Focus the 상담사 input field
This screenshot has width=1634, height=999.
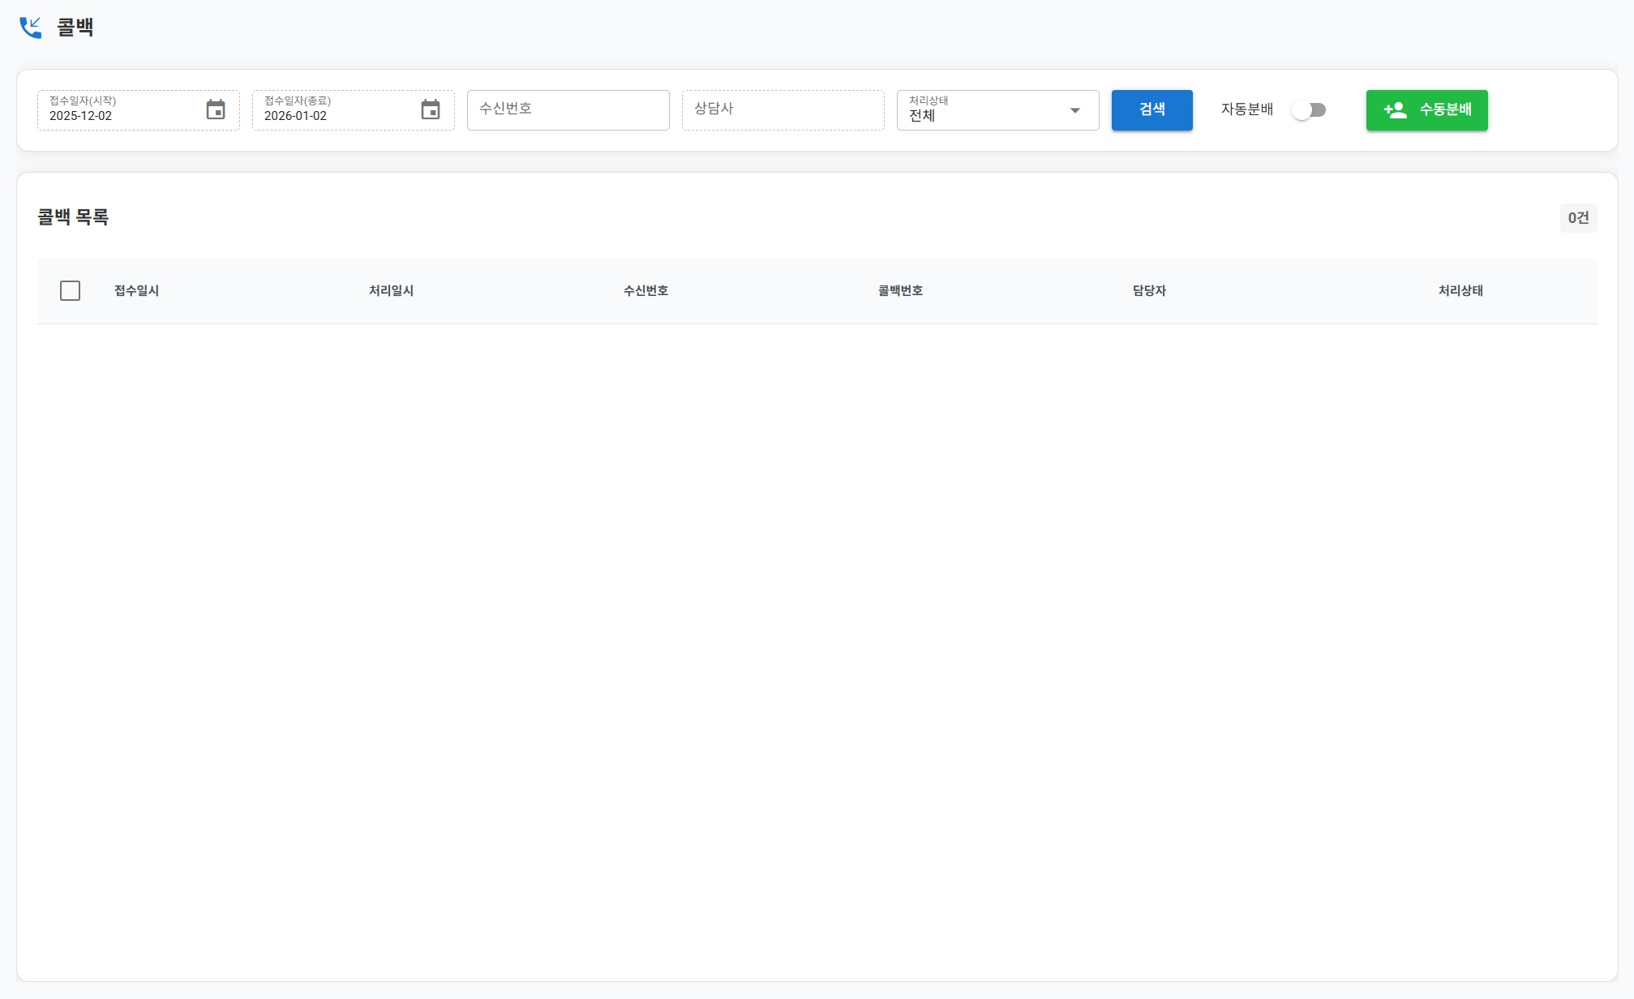tap(783, 110)
